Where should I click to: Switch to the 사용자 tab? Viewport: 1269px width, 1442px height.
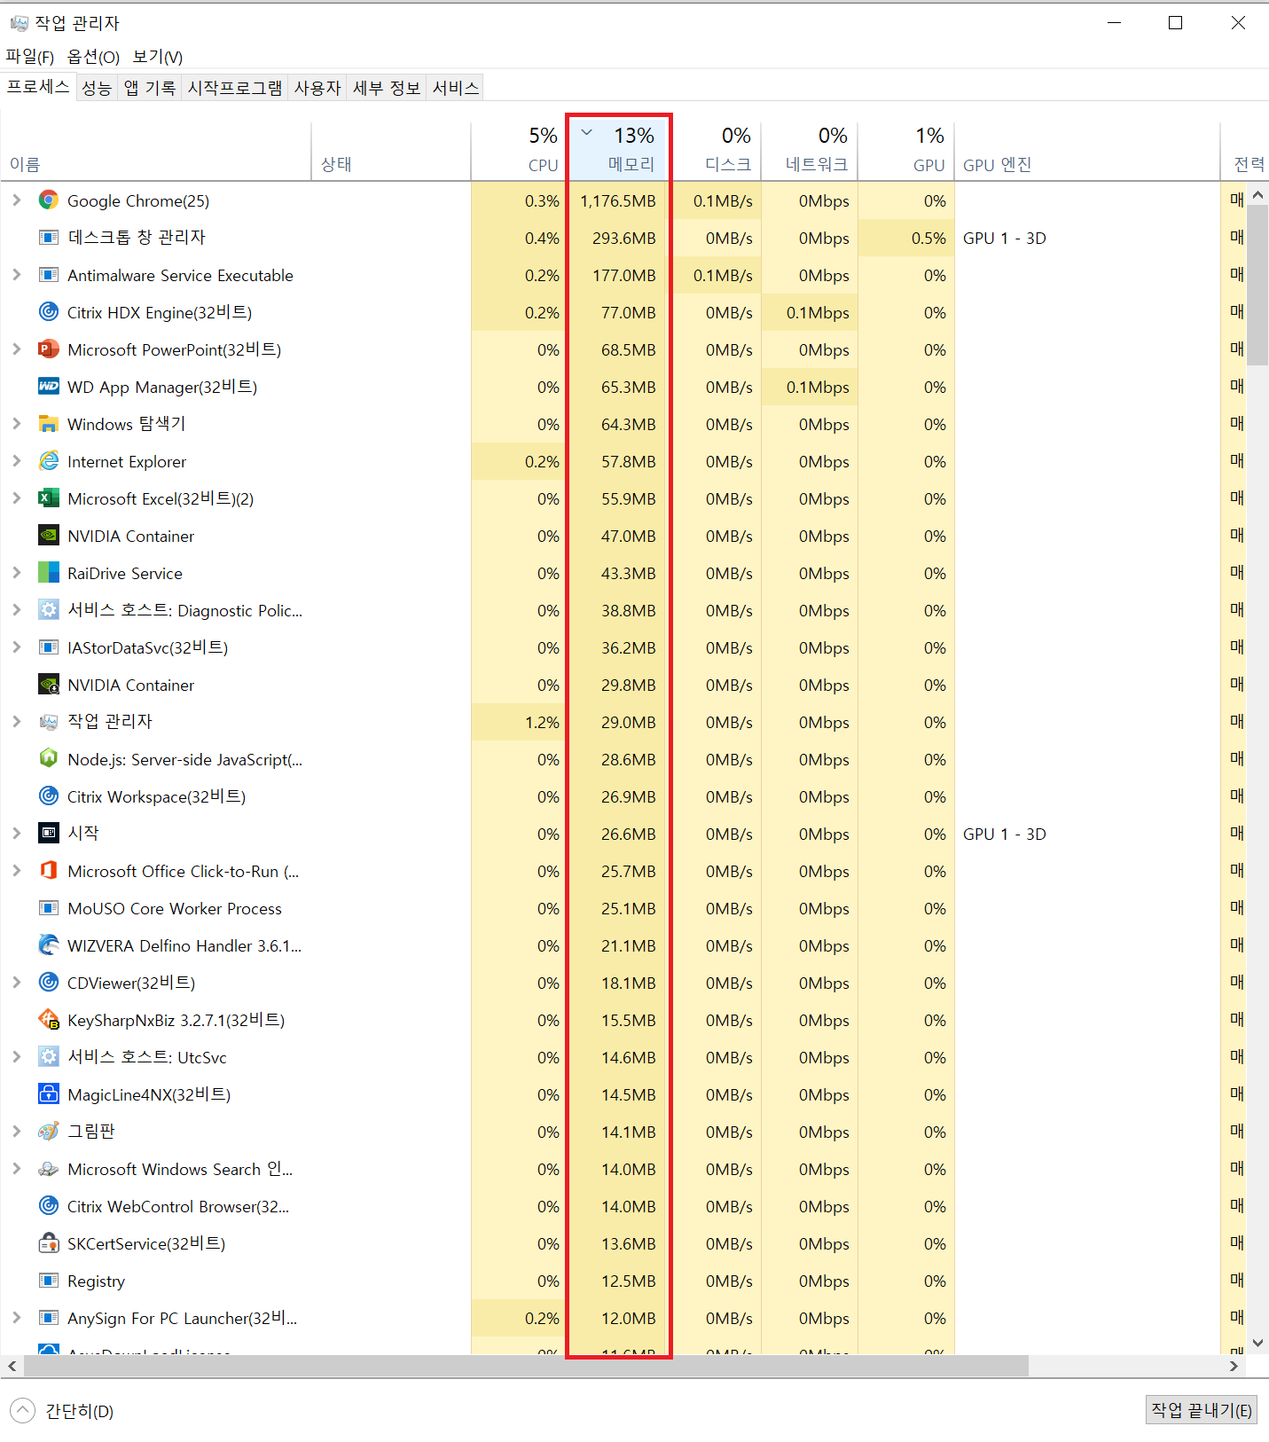pyautogui.click(x=317, y=88)
